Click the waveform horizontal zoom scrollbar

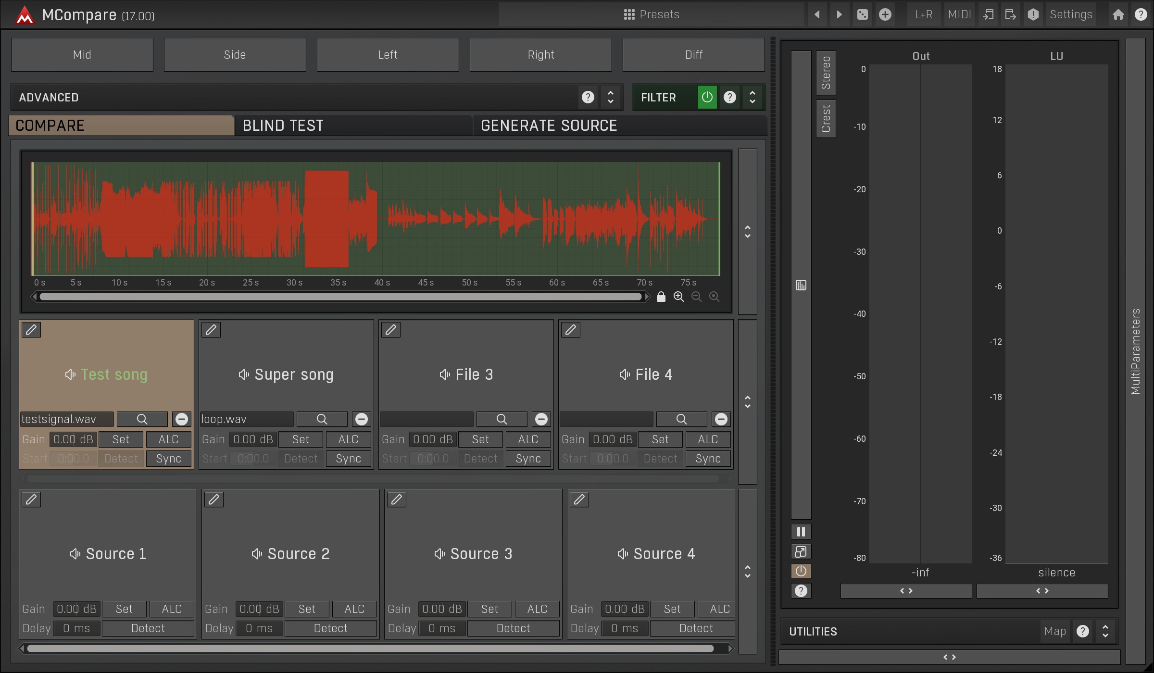pyautogui.click(x=340, y=297)
